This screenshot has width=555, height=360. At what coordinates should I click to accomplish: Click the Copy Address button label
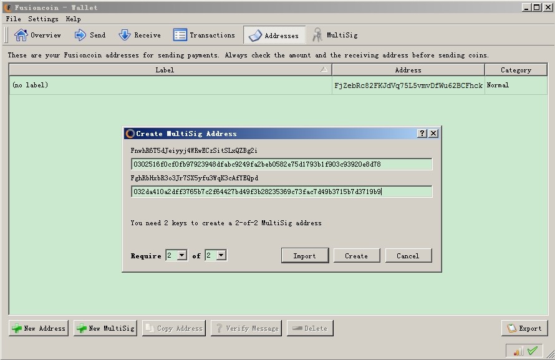coord(180,329)
